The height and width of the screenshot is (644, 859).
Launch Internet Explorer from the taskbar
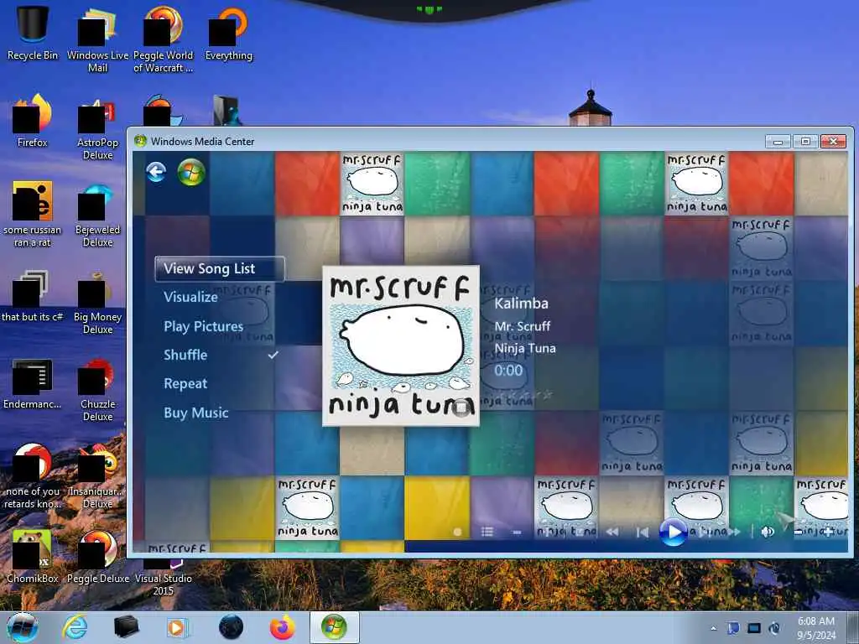tap(75, 627)
